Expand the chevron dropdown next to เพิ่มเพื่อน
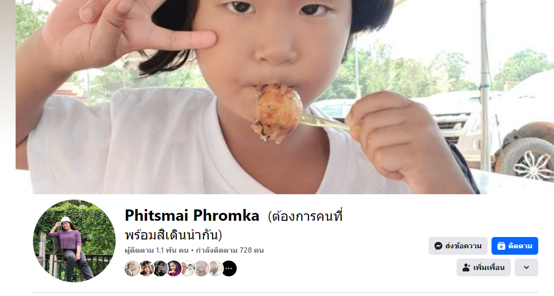The width and height of the screenshot is (554, 296). [526, 267]
